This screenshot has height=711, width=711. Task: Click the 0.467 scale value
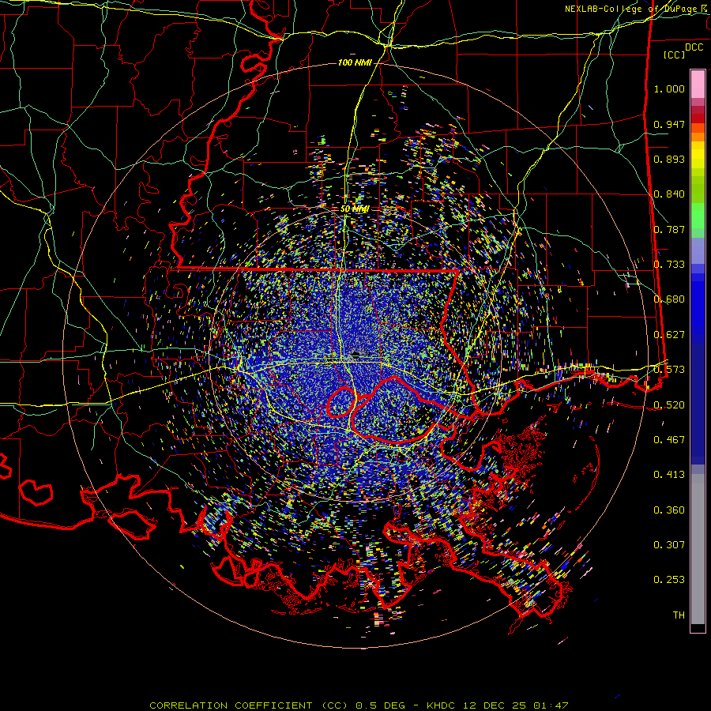point(669,440)
